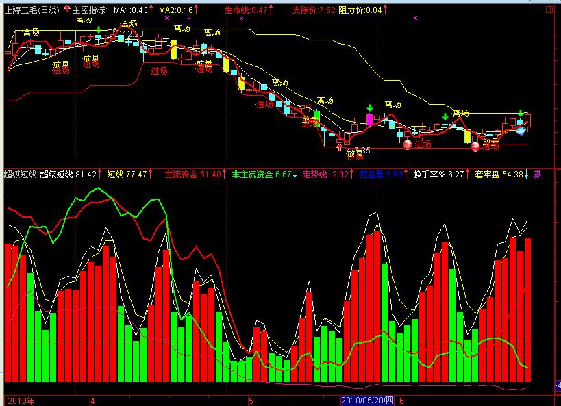Viewport: 561px width, 406px height.
Task: Click the red up-arrow after MA1:8.43
Action: click(x=151, y=10)
